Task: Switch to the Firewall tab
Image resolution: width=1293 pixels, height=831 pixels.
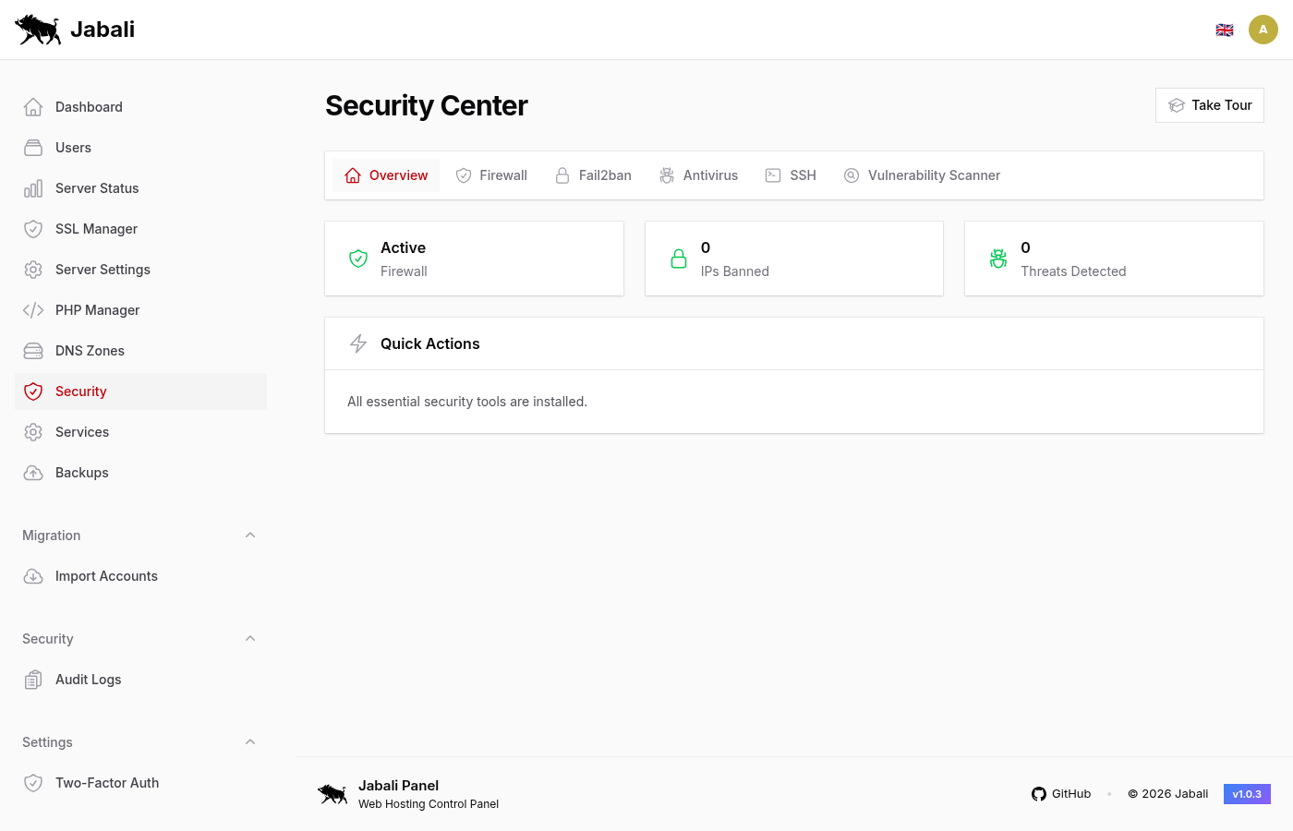Action: (491, 175)
